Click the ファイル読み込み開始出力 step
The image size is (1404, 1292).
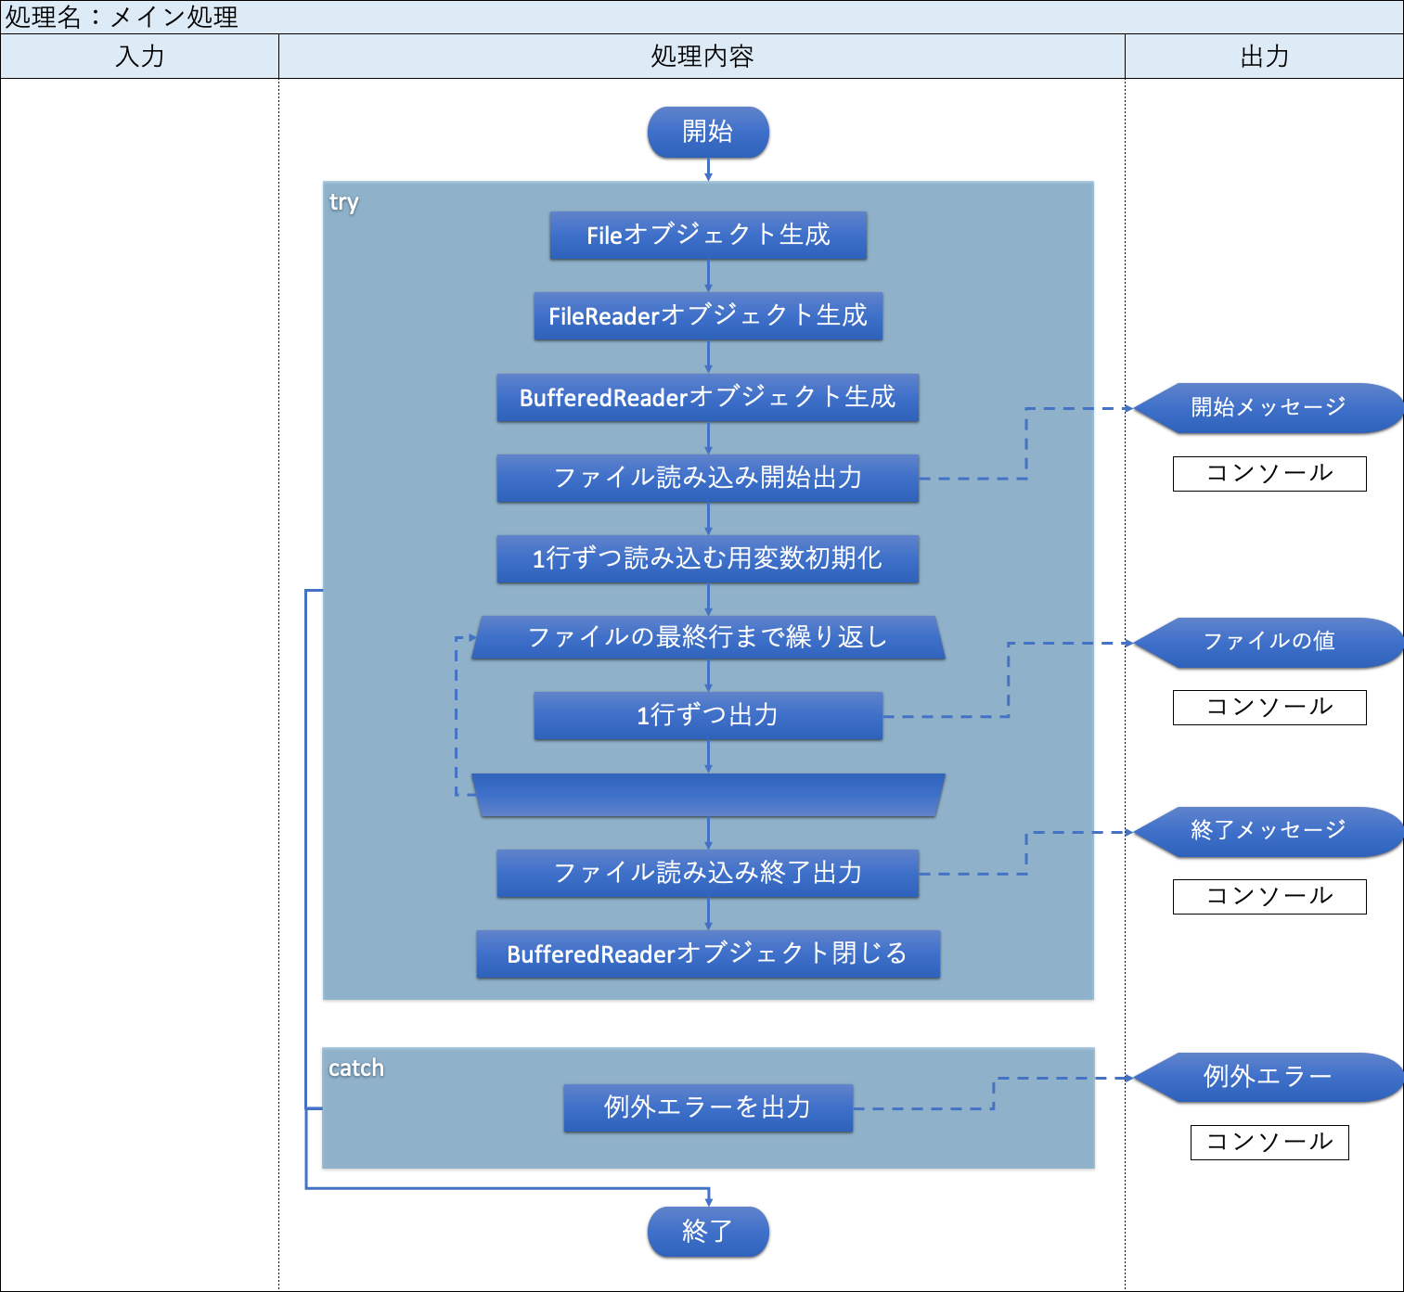708,478
